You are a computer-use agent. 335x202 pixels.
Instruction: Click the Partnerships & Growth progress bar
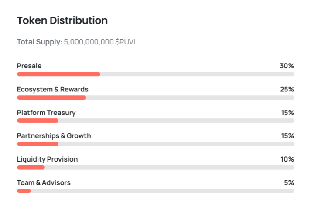point(155,144)
